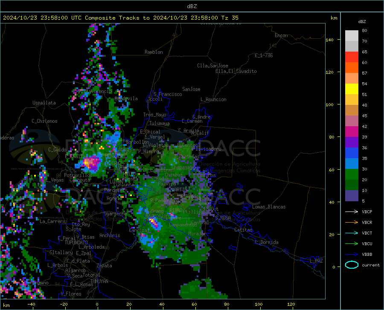Click the 'current' legend label
384x310 pixels.
(371, 265)
